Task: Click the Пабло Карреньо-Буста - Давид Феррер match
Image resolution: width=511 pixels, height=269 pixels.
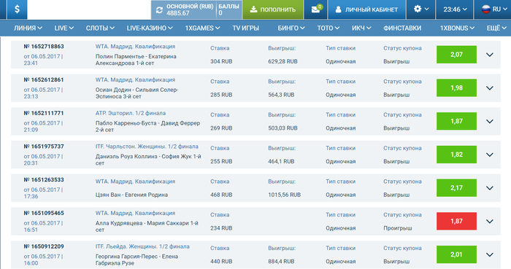Action: [147, 126]
